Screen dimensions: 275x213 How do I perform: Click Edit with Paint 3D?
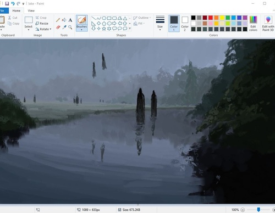pyautogui.click(x=268, y=24)
